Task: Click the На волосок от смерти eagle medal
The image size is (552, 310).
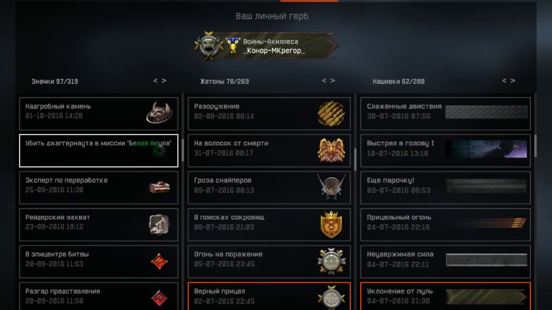Action: [331, 150]
